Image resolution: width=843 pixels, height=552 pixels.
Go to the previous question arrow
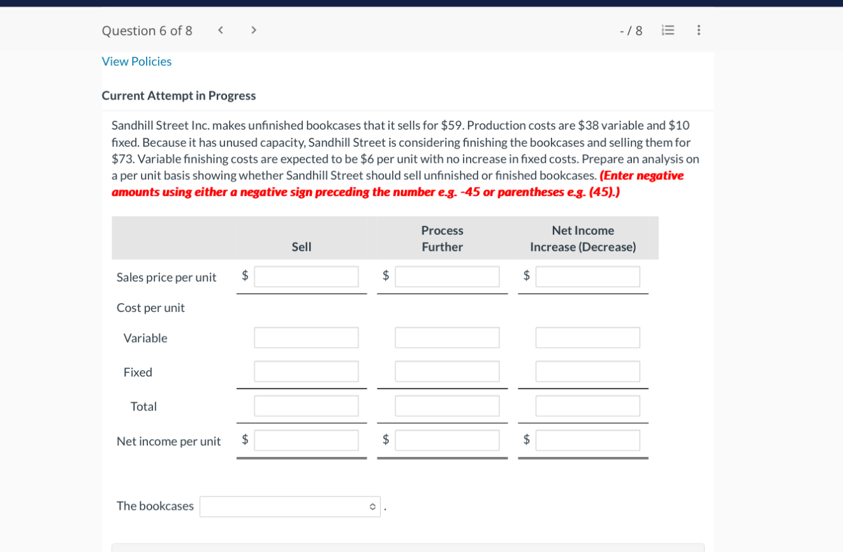tap(220, 30)
